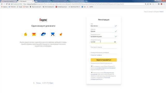The width and height of the screenshot is (166, 93).
Task: Click the browser home icon
Action: pyautogui.click(x=9, y=4)
